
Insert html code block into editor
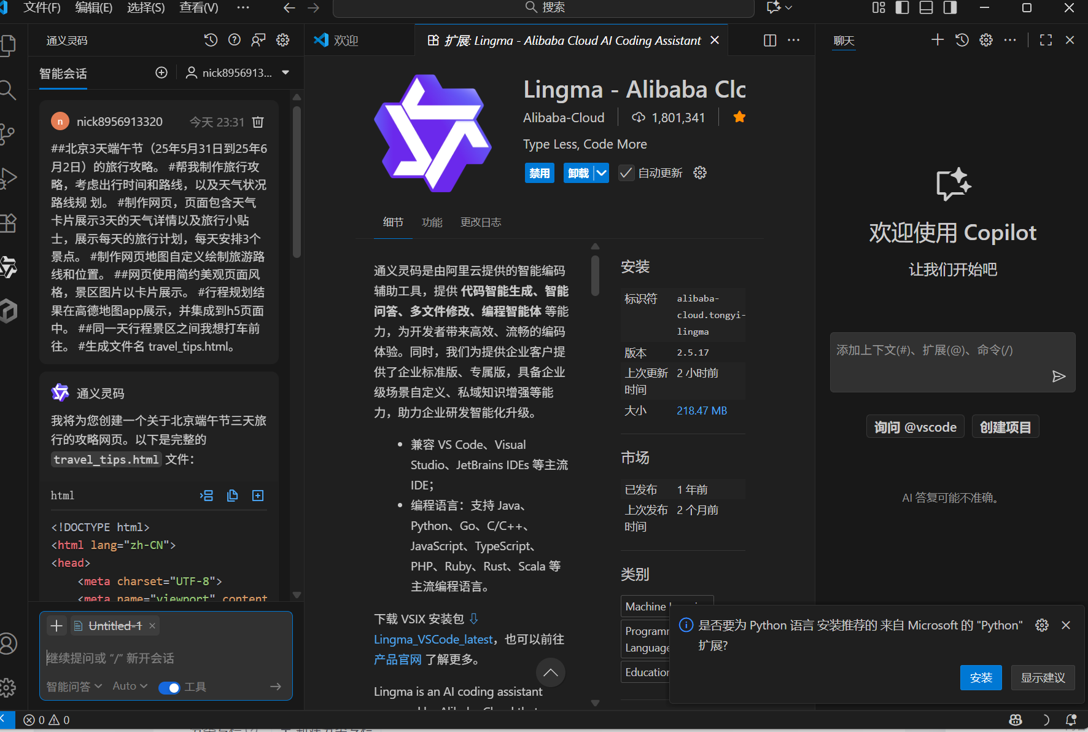point(207,496)
